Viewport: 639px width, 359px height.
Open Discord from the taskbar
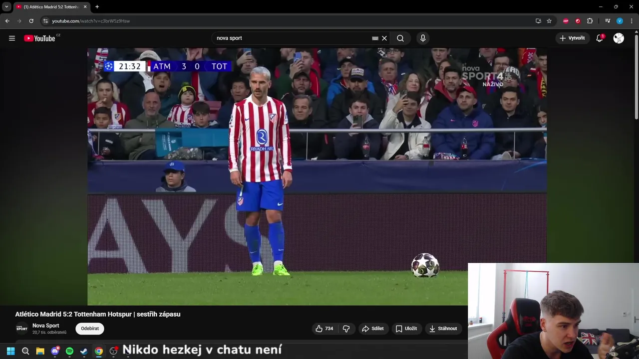[x=55, y=351]
